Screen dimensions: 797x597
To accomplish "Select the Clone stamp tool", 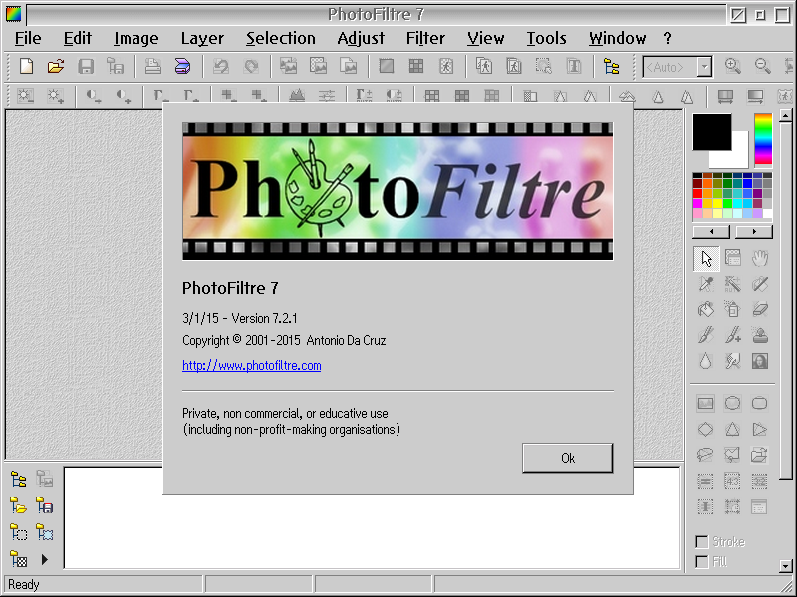I will [x=760, y=335].
